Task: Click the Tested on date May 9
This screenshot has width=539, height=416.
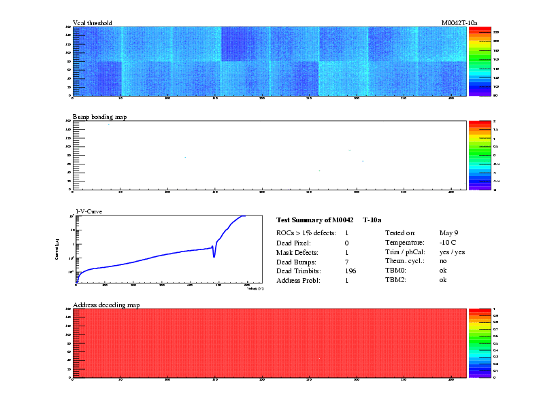Action: coord(448,233)
